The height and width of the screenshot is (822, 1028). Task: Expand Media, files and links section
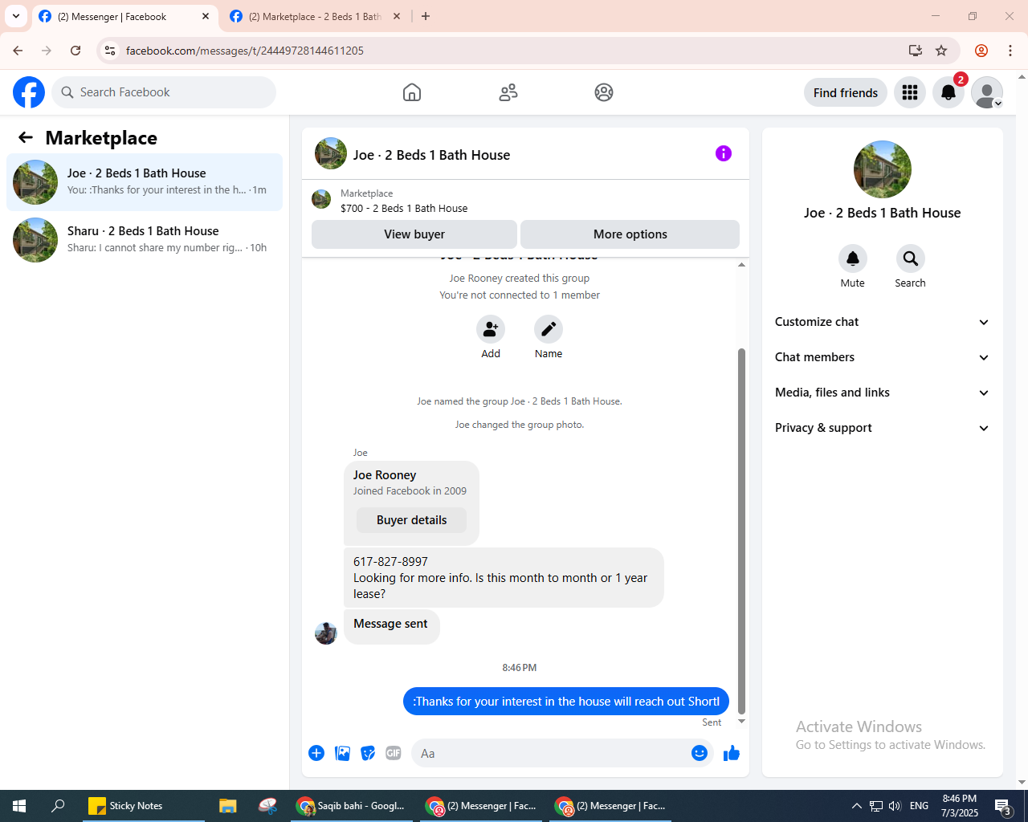(x=882, y=393)
